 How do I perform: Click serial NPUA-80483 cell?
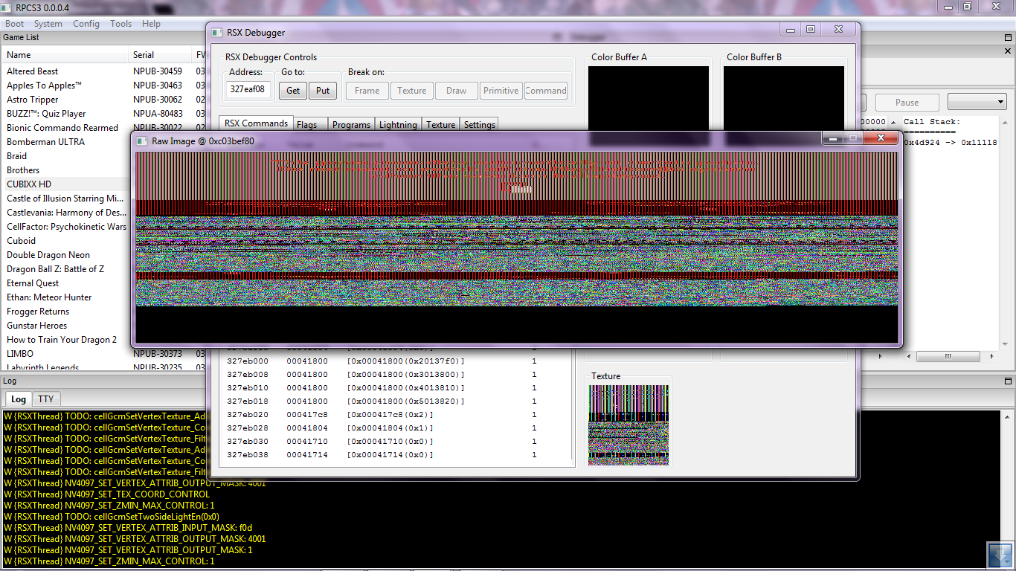pos(158,114)
